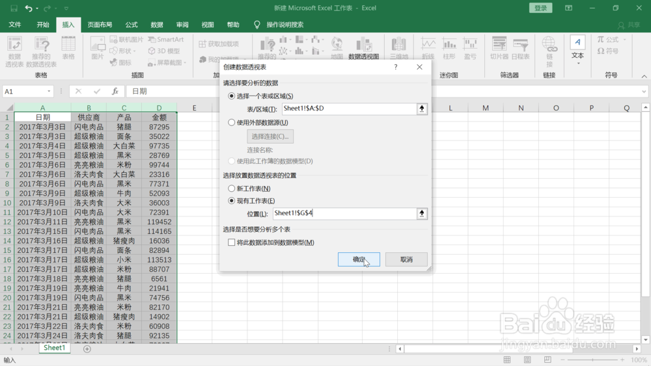Click the Undo arrow icon

28,8
